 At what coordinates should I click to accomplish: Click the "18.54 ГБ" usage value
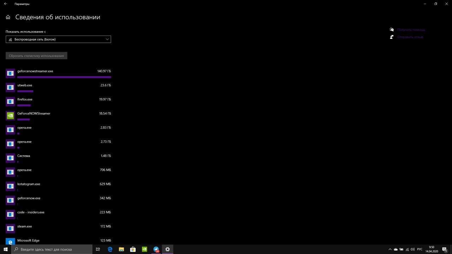tap(105, 114)
